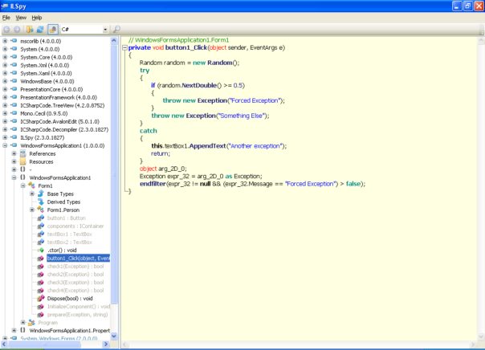Click the Derived Types arrow icon
485x350 pixels.
tap(41, 201)
